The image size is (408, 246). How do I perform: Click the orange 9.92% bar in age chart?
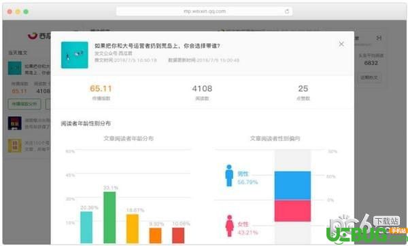click(x=155, y=236)
